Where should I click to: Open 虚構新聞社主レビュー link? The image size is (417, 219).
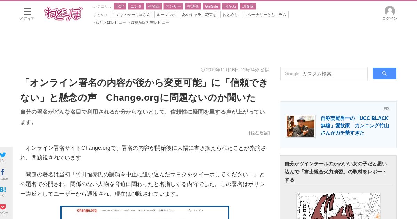tap(150, 22)
